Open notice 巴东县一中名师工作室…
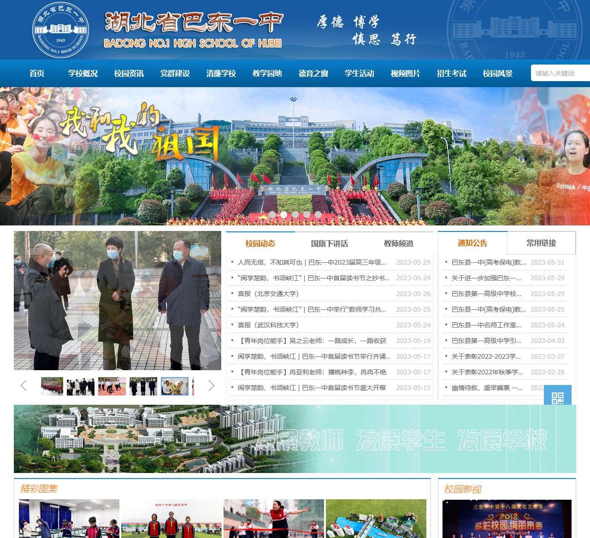The image size is (590, 538). tap(487, 325)
